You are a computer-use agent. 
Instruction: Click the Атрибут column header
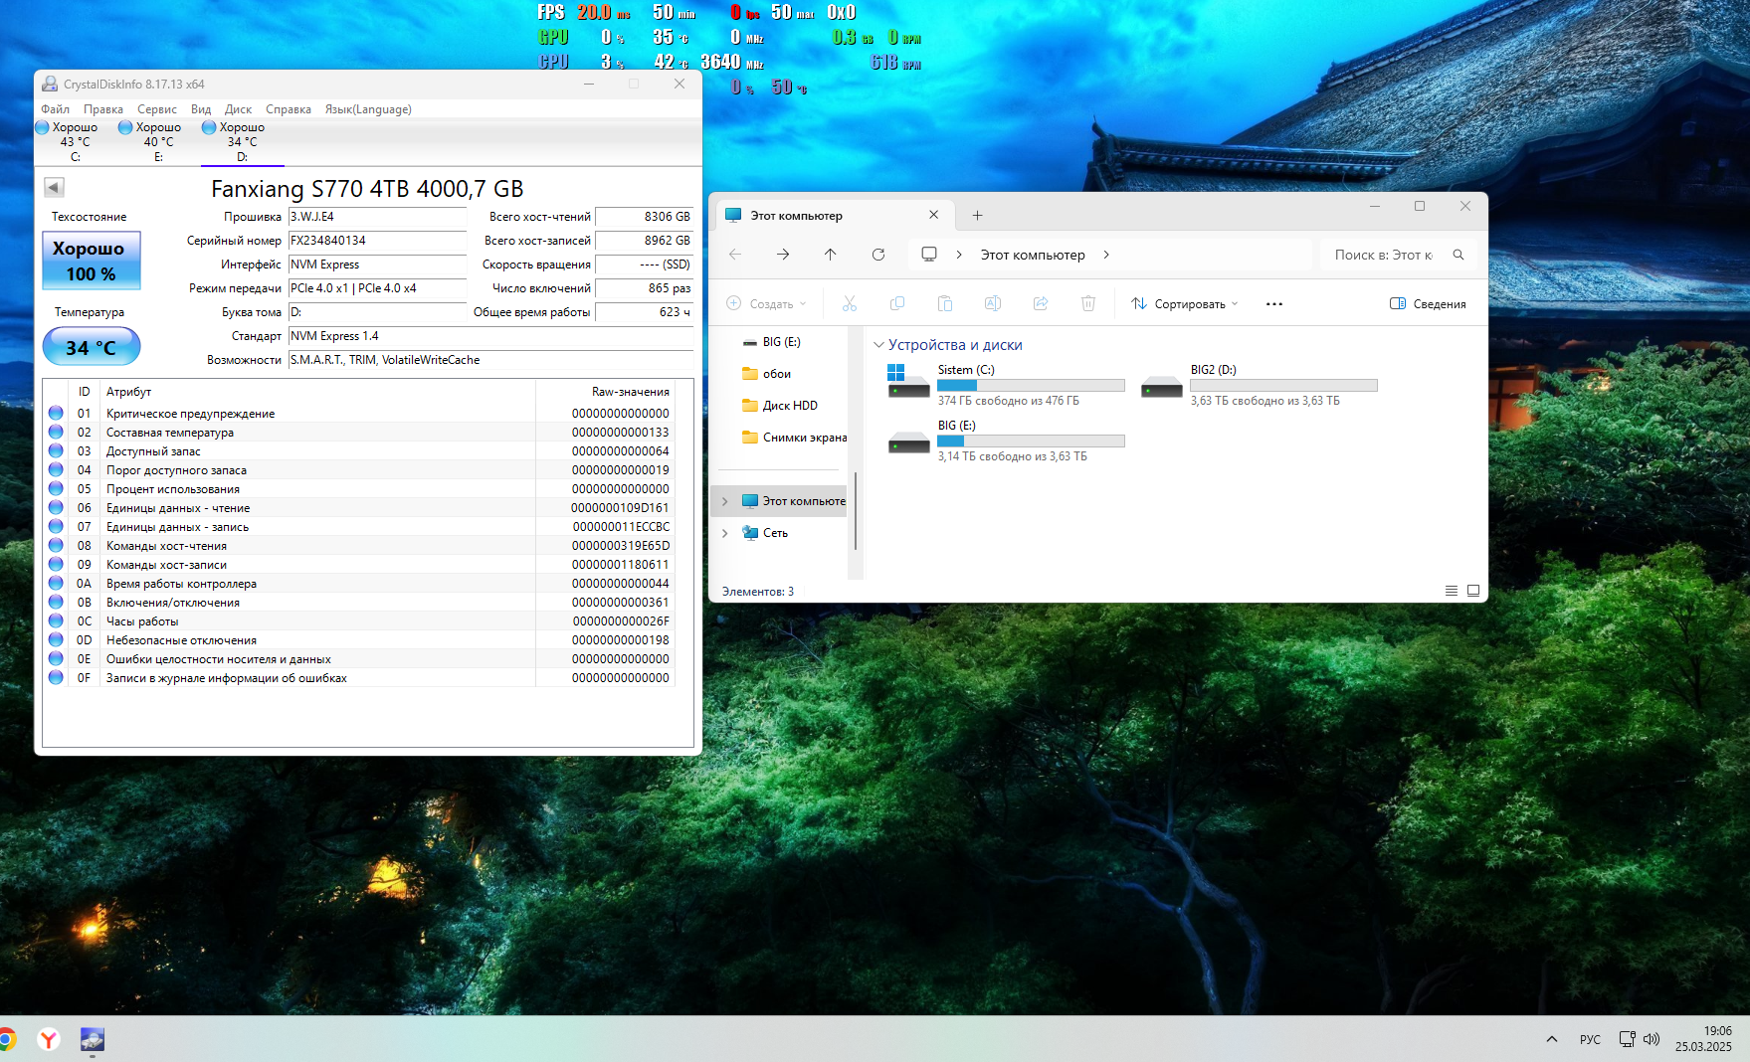(x=317, y=392)
